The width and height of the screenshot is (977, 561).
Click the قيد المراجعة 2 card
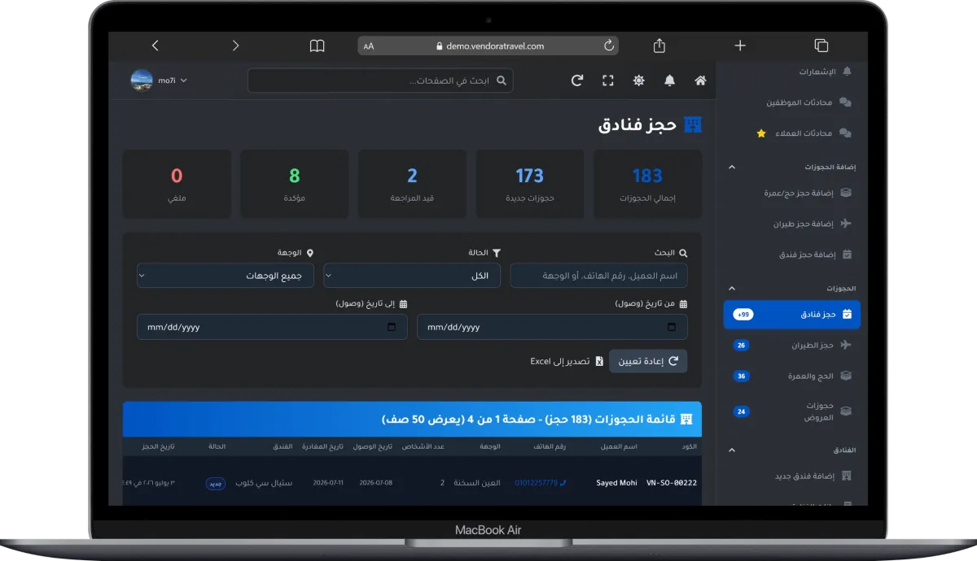pos(412,184)
